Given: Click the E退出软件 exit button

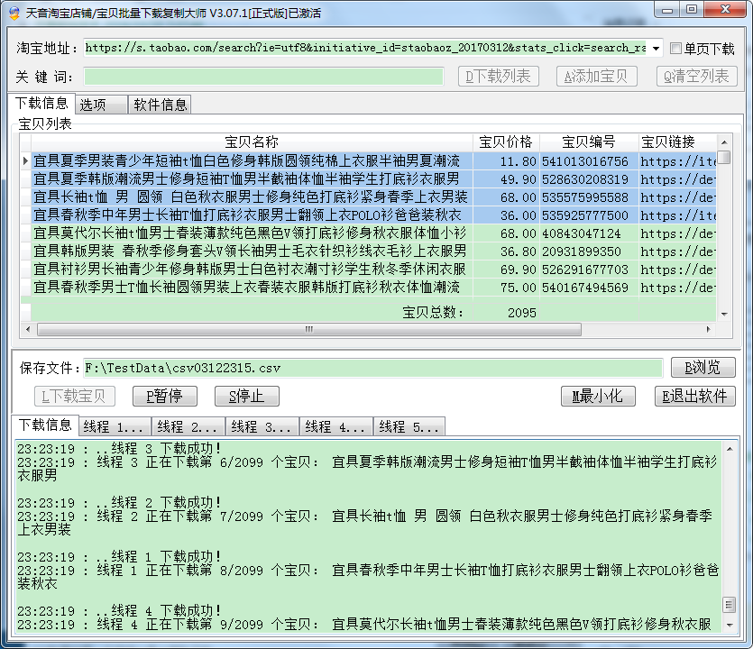Looking at the screenshot, I should click(x=695, y=397).
